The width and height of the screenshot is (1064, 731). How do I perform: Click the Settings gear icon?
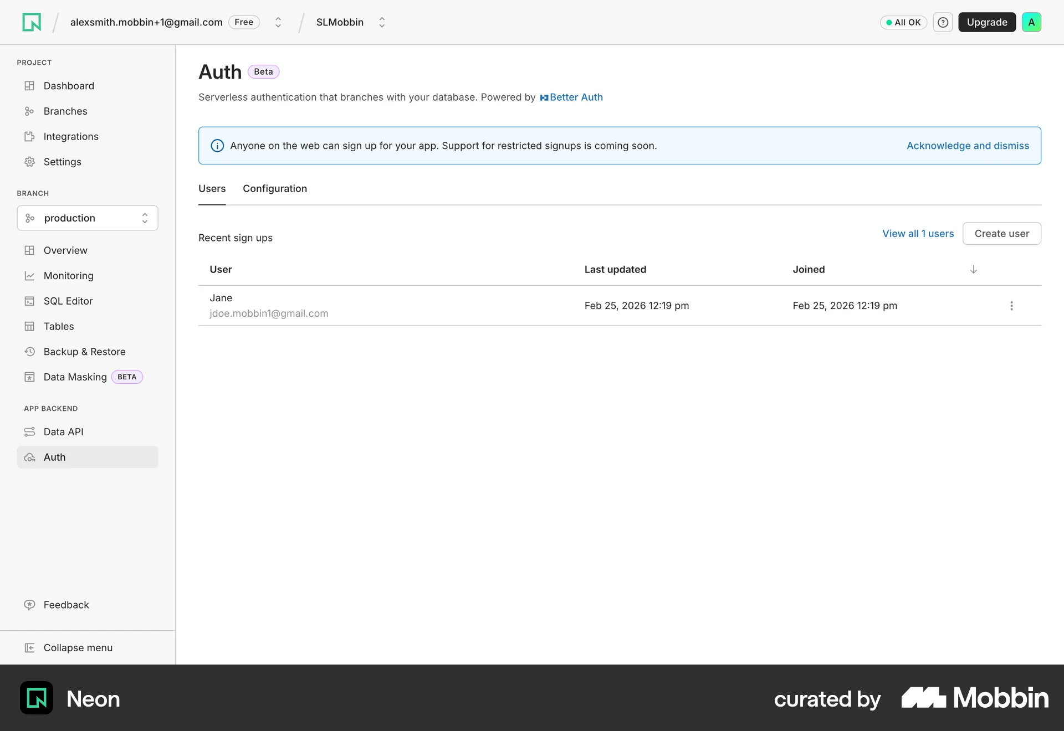pos(29,162)
